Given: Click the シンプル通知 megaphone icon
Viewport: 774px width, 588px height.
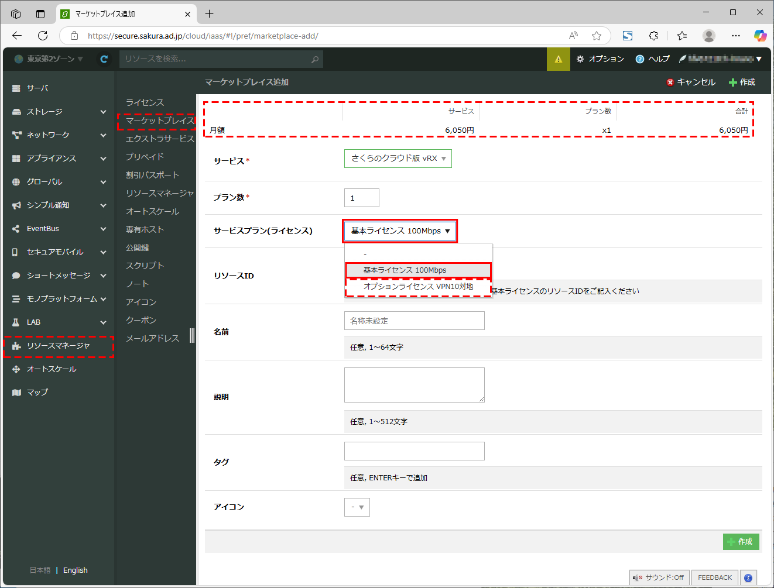Looking at the screenshot, I should point(16,205).
